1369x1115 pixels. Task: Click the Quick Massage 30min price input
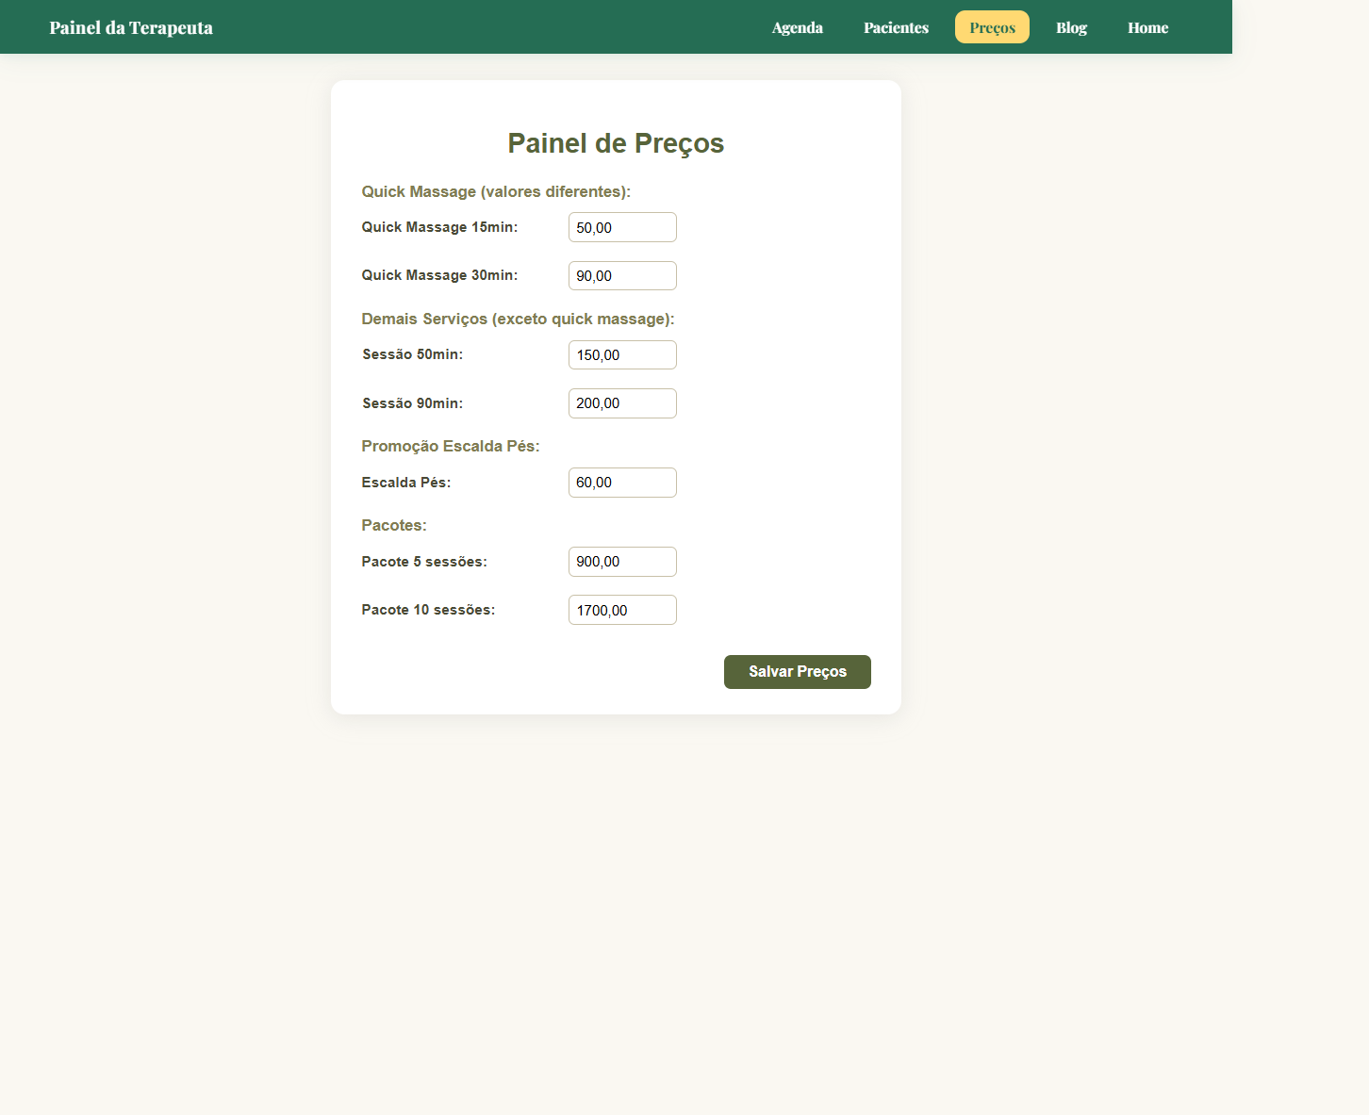coord(622,276)
